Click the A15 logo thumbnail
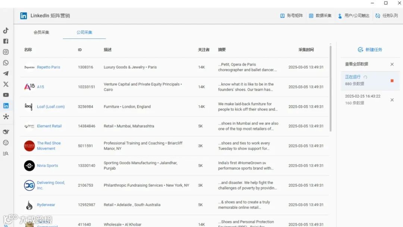The width and height of the screenshot is (403, 227). click(29, 87)
